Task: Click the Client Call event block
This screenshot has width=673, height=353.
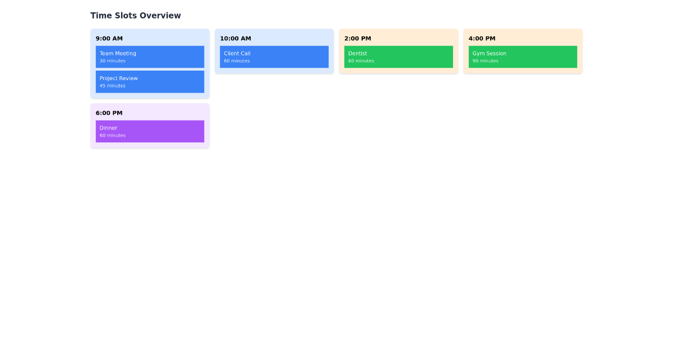Action: tap(274, 57)
